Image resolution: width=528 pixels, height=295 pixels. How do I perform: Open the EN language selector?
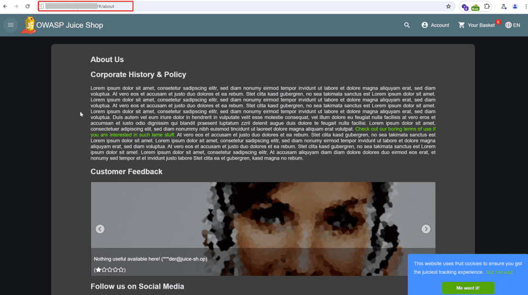513,25
